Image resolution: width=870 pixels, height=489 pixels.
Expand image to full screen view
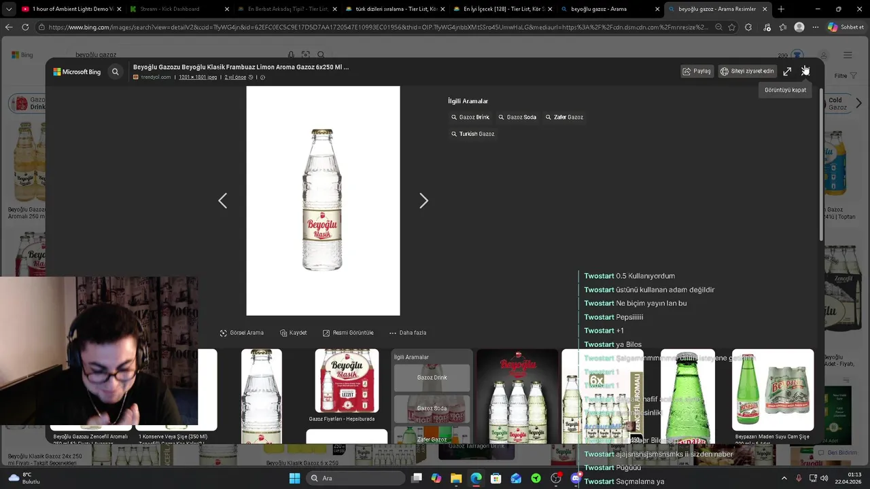tap(787, 71)
